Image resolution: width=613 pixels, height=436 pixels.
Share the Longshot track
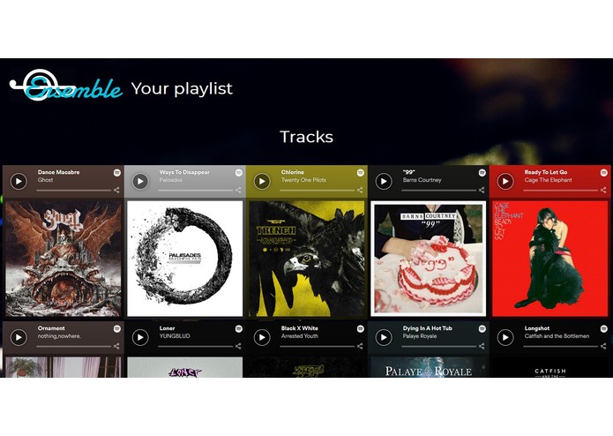pyautogui.click(x=603, y=346)
